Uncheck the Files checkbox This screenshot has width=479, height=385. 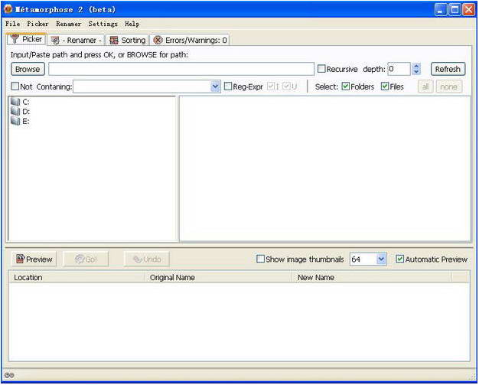point(385,86)
